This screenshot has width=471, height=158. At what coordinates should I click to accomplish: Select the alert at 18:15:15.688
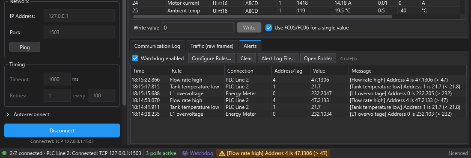click(x=298, y=94)
